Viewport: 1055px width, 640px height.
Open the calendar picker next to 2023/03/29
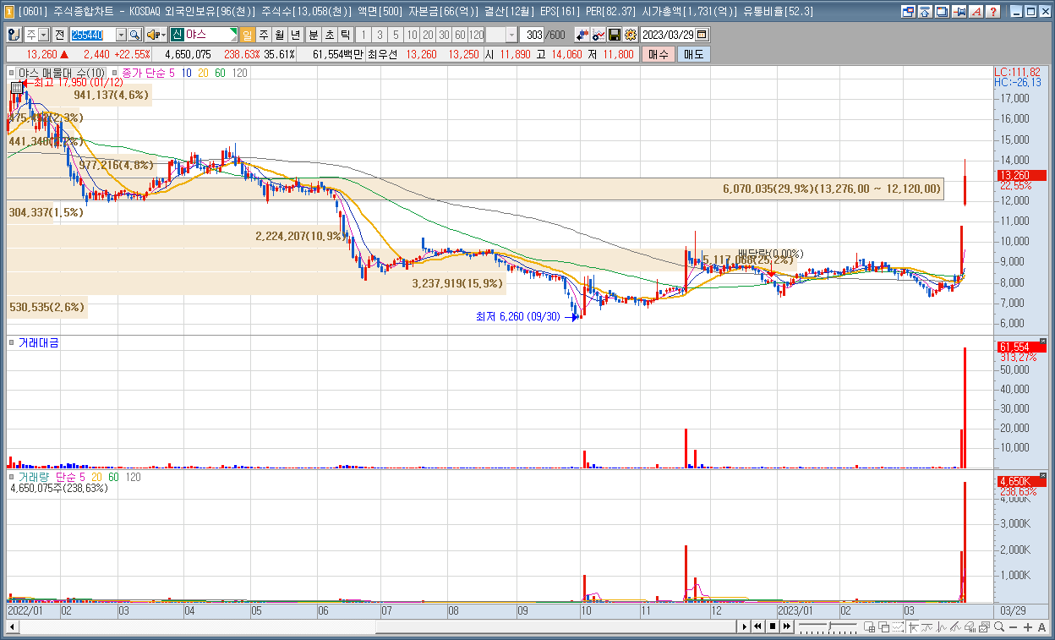pos(702,35)
